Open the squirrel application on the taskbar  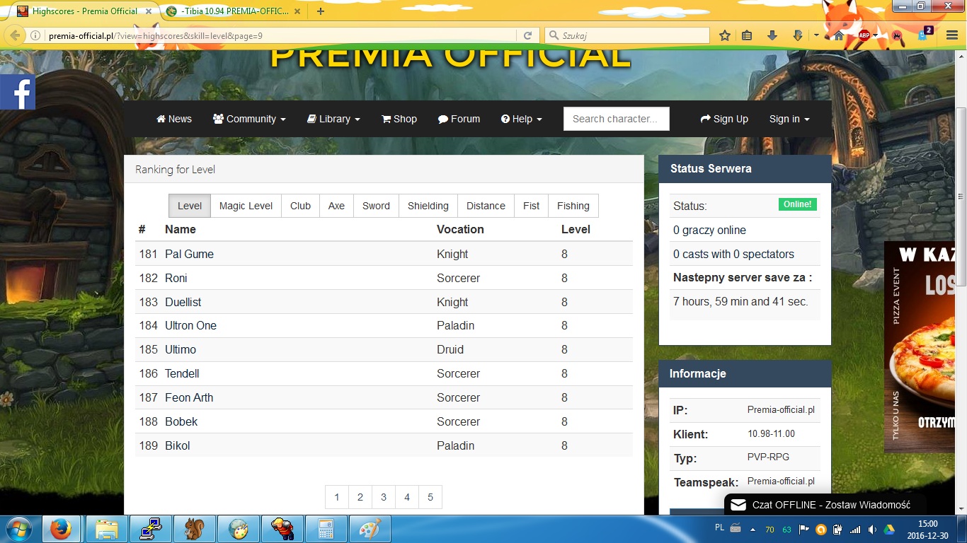[195, 529]
